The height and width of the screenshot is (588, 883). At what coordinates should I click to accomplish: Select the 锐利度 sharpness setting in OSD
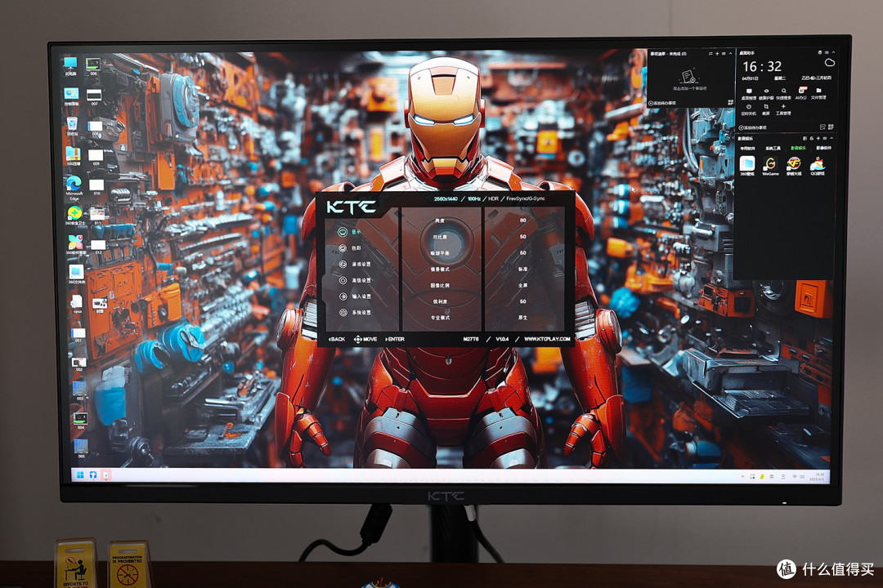coord(440,301)
